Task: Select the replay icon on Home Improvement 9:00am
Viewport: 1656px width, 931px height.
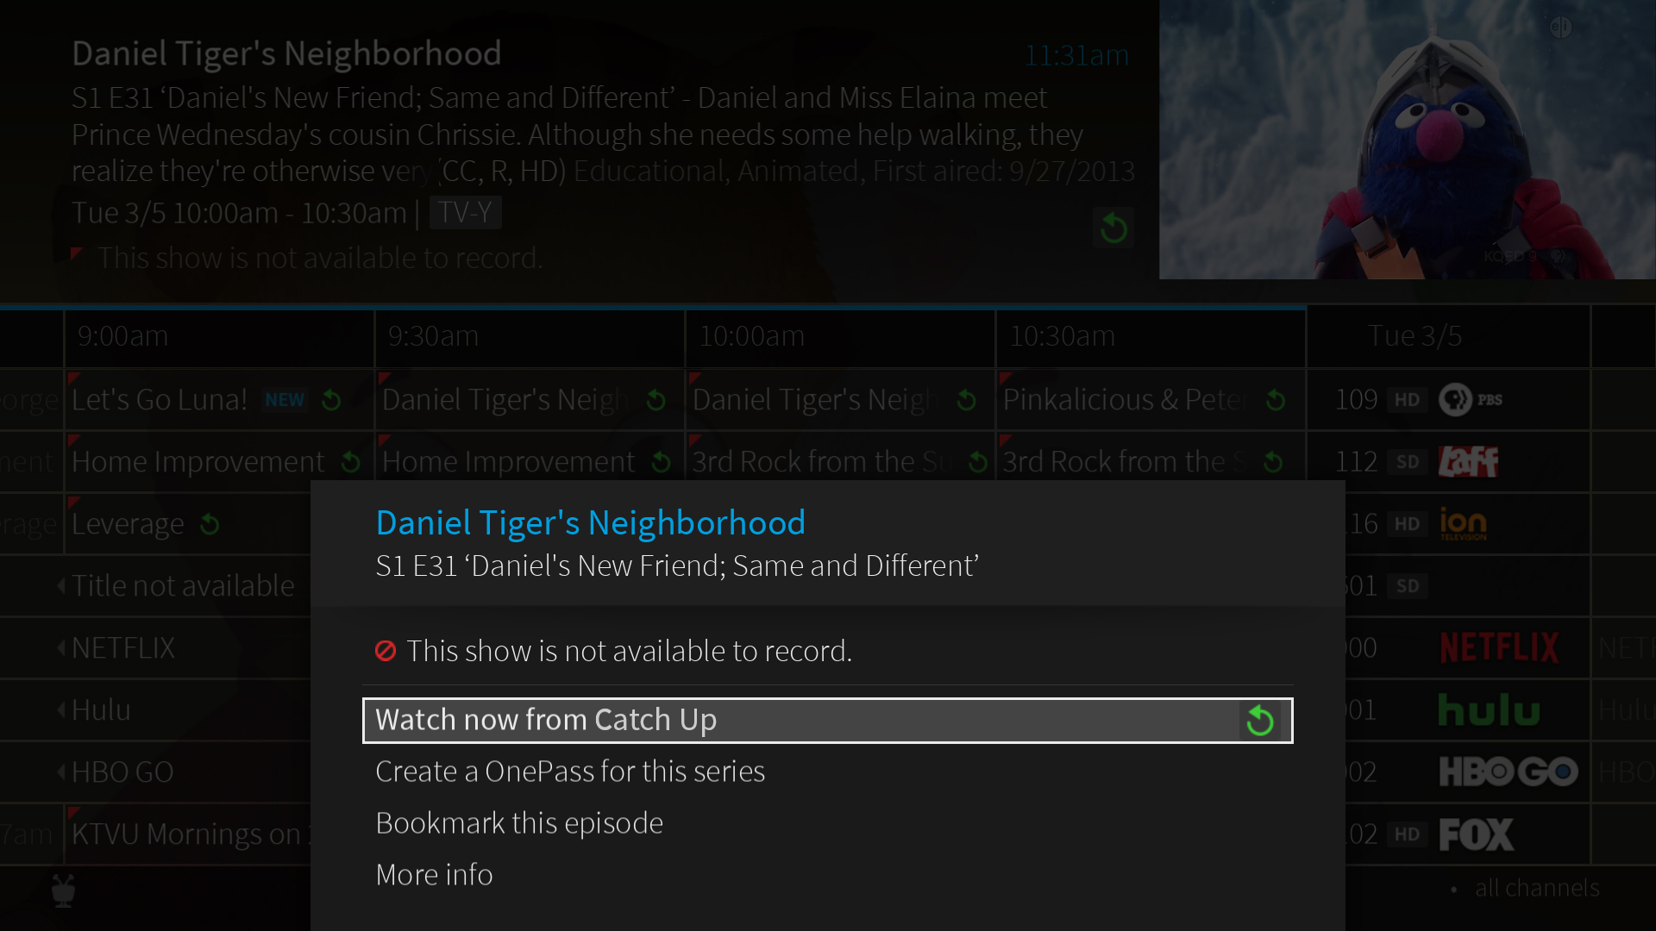Action: point(349,461)
